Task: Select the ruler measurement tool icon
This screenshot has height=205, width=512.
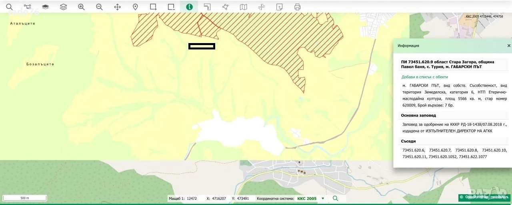Action: (207, 7)
